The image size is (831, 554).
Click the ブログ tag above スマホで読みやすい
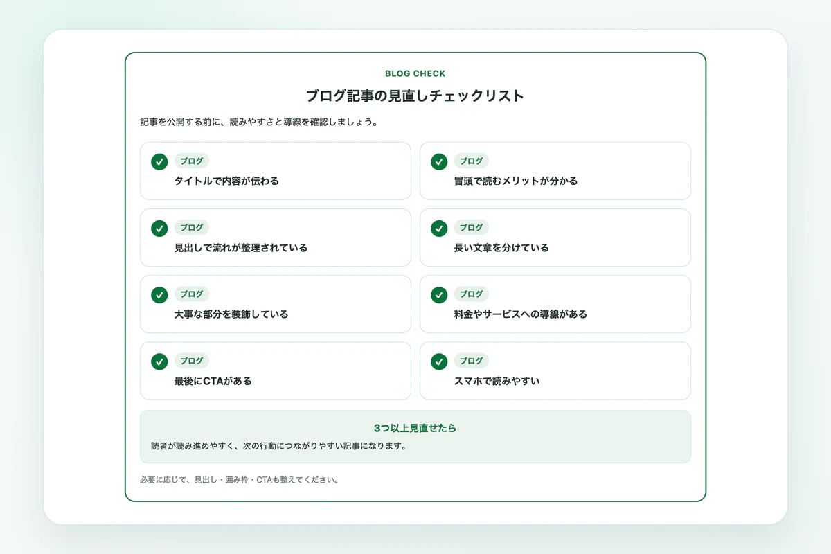[x=472, y=361]
